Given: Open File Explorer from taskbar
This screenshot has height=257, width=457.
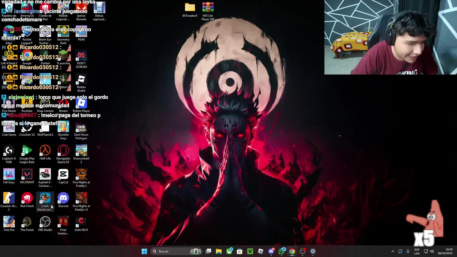Looking at the screenshot, I should [x=219, y=251].
